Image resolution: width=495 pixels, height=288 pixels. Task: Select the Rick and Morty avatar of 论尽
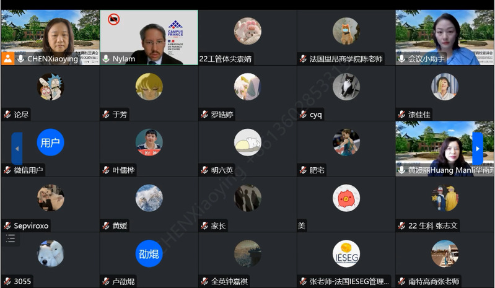click(x=51, y=87)
